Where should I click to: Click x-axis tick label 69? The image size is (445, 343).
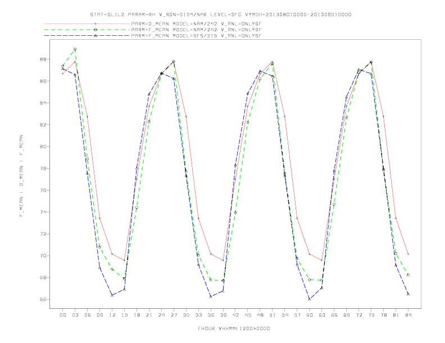click(x=347, y=315)
